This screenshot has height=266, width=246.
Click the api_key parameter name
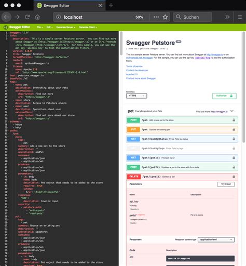coord(134,202)
